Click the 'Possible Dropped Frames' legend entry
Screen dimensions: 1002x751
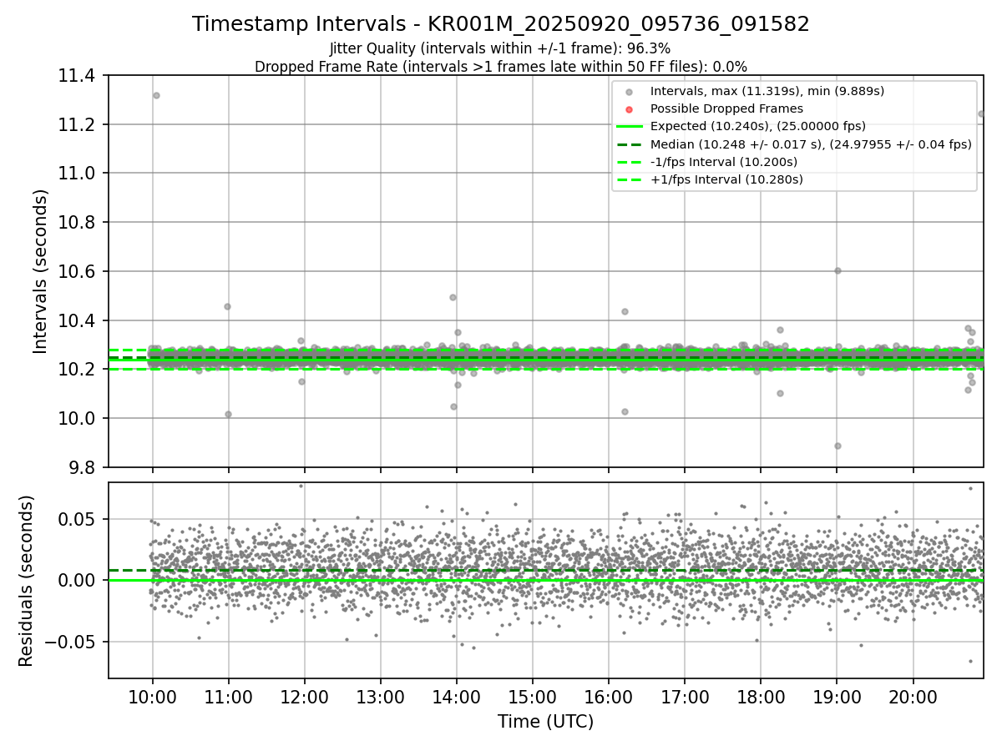(x=726, y=108)
